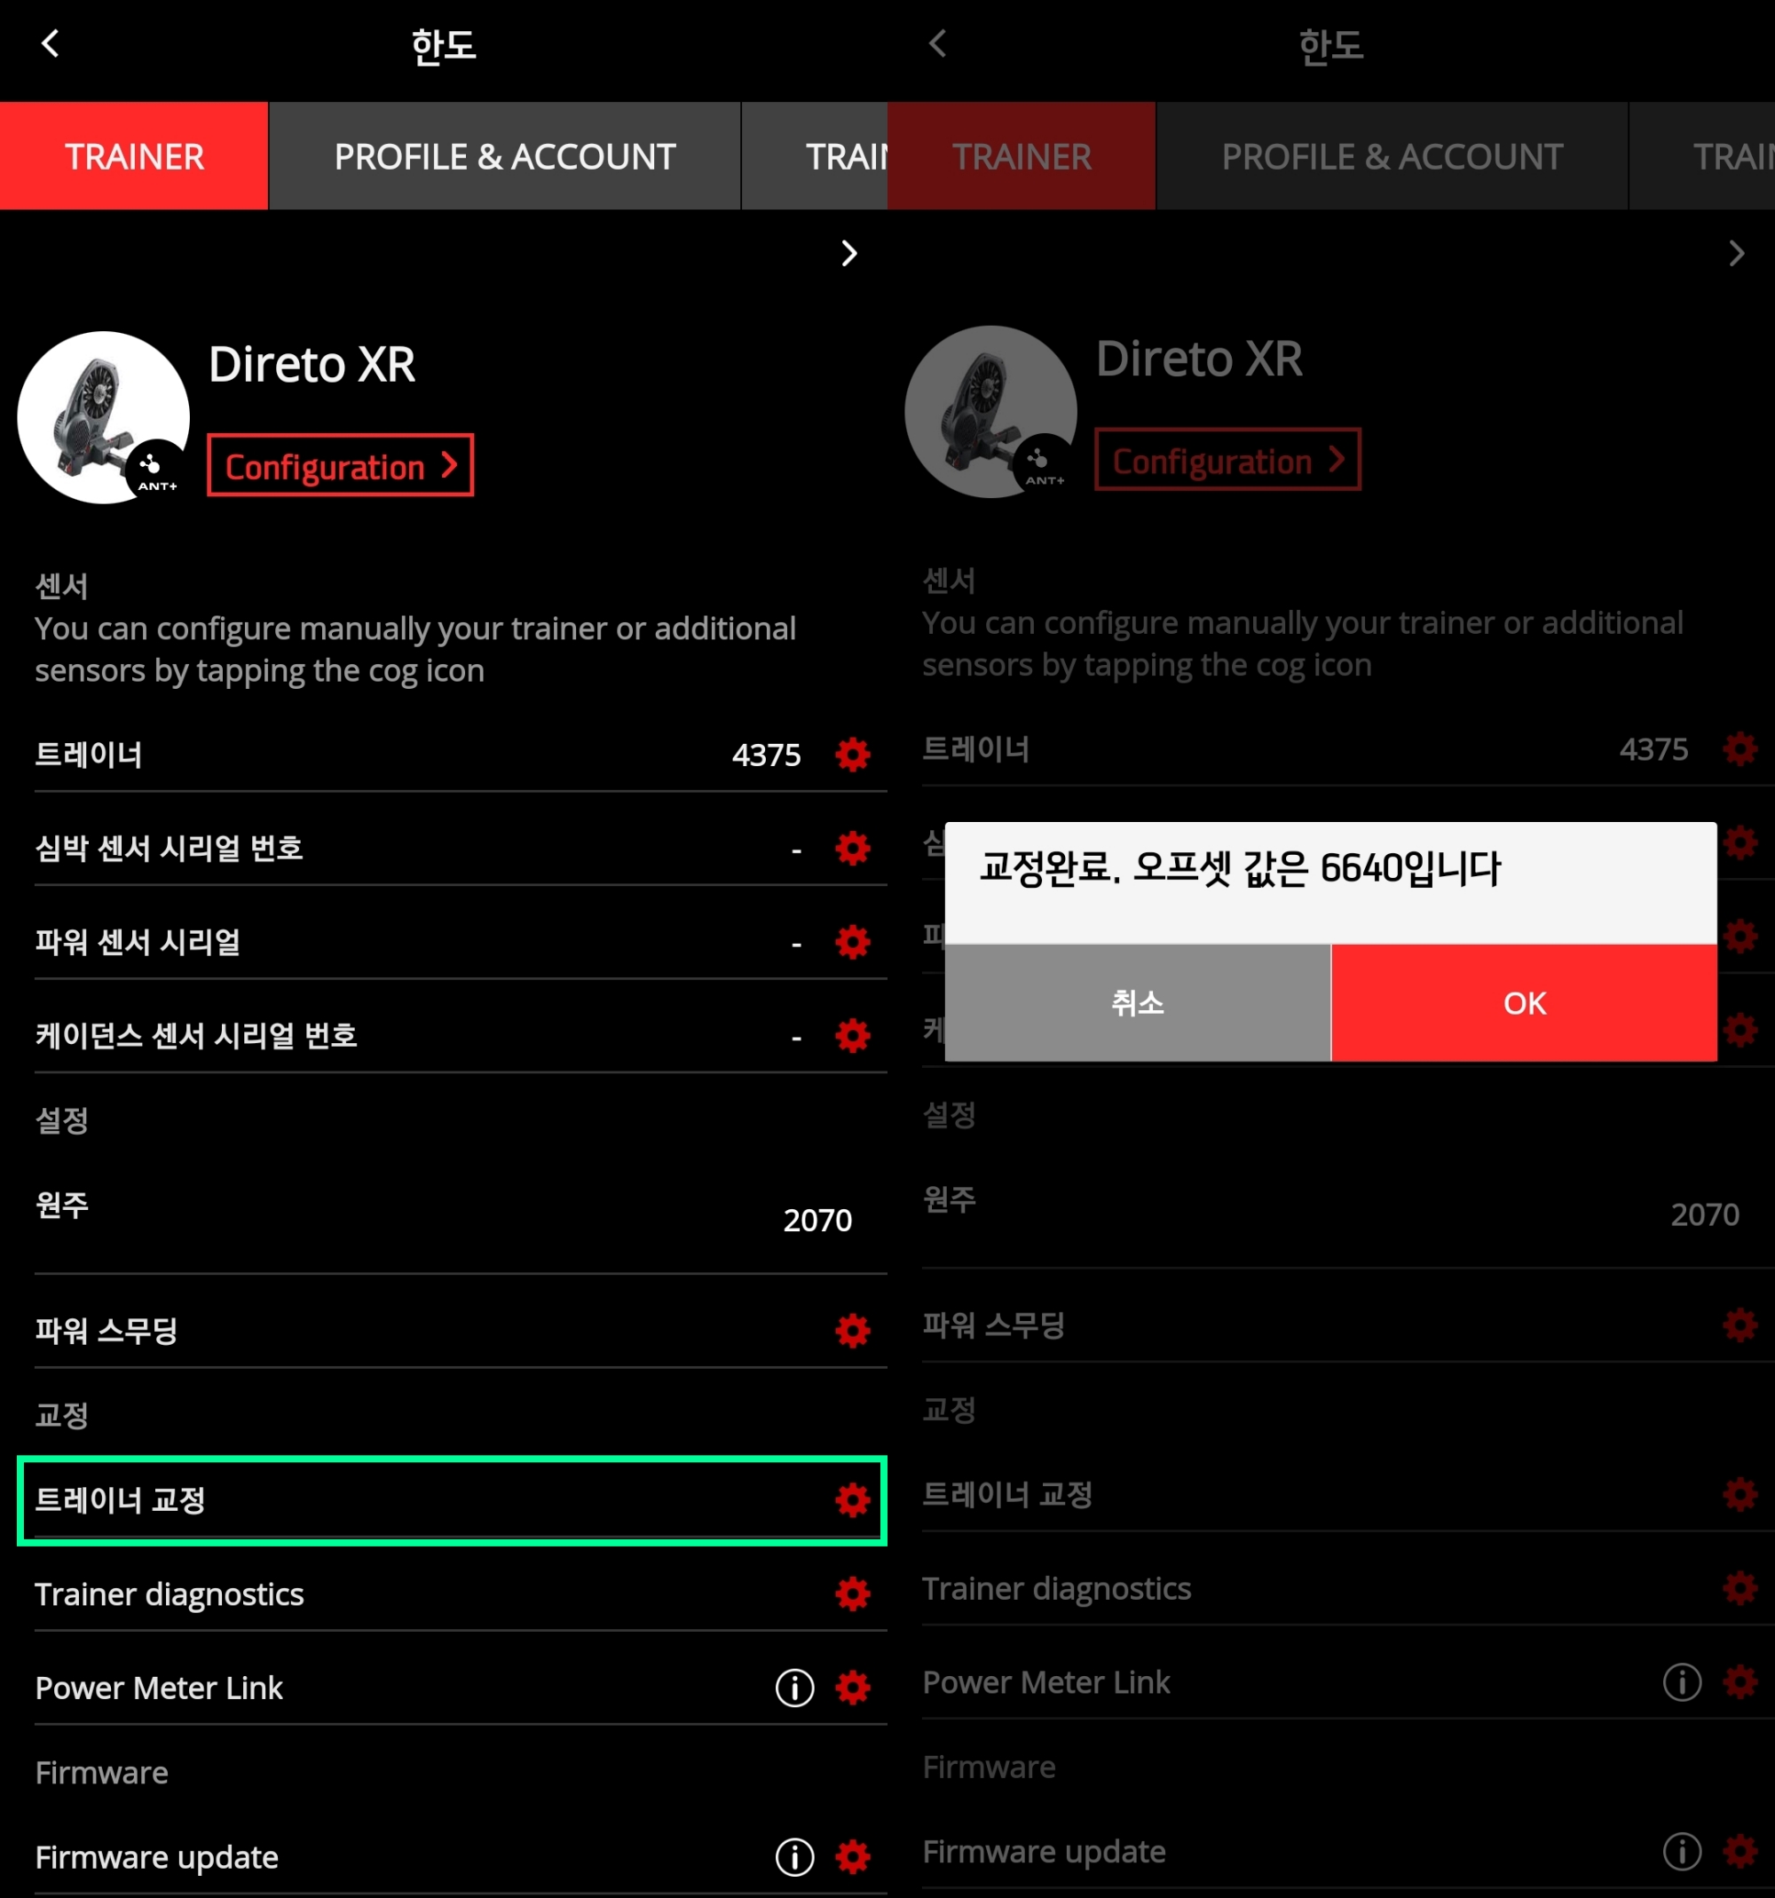Tap dimmed 파워 스무딩 cog on right screen
The height and width of the screenshot is (1898, 1775).
[x=1739, y=1325]
